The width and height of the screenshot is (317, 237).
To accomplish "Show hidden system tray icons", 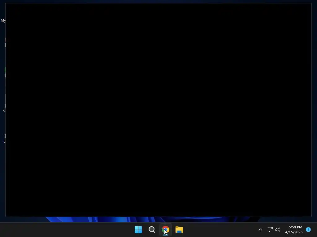I will coord(260,230).
